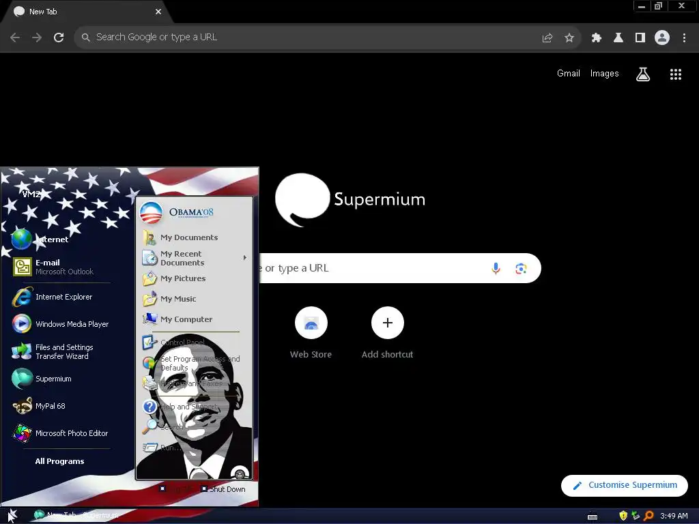The width and height of the screenshot is (699, 524).
Task: Open the Google apps grid
Action: point(676,74)
